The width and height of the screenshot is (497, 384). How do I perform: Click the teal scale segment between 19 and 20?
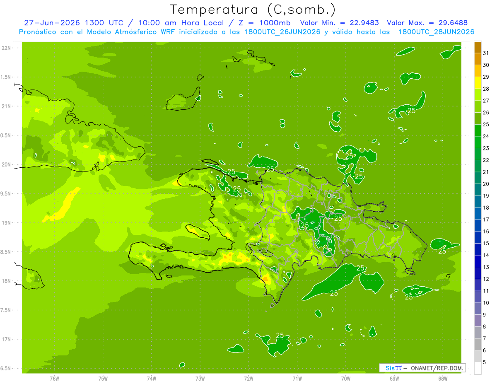[478, 190]
